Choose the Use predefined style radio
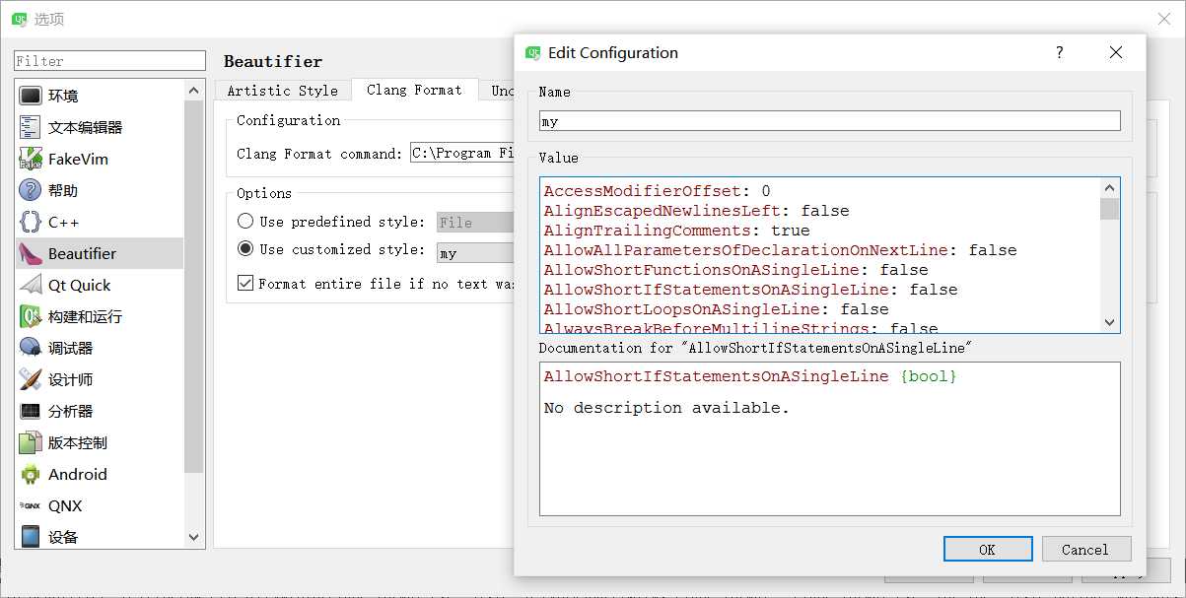1186x598 pixels. (245, 222)
